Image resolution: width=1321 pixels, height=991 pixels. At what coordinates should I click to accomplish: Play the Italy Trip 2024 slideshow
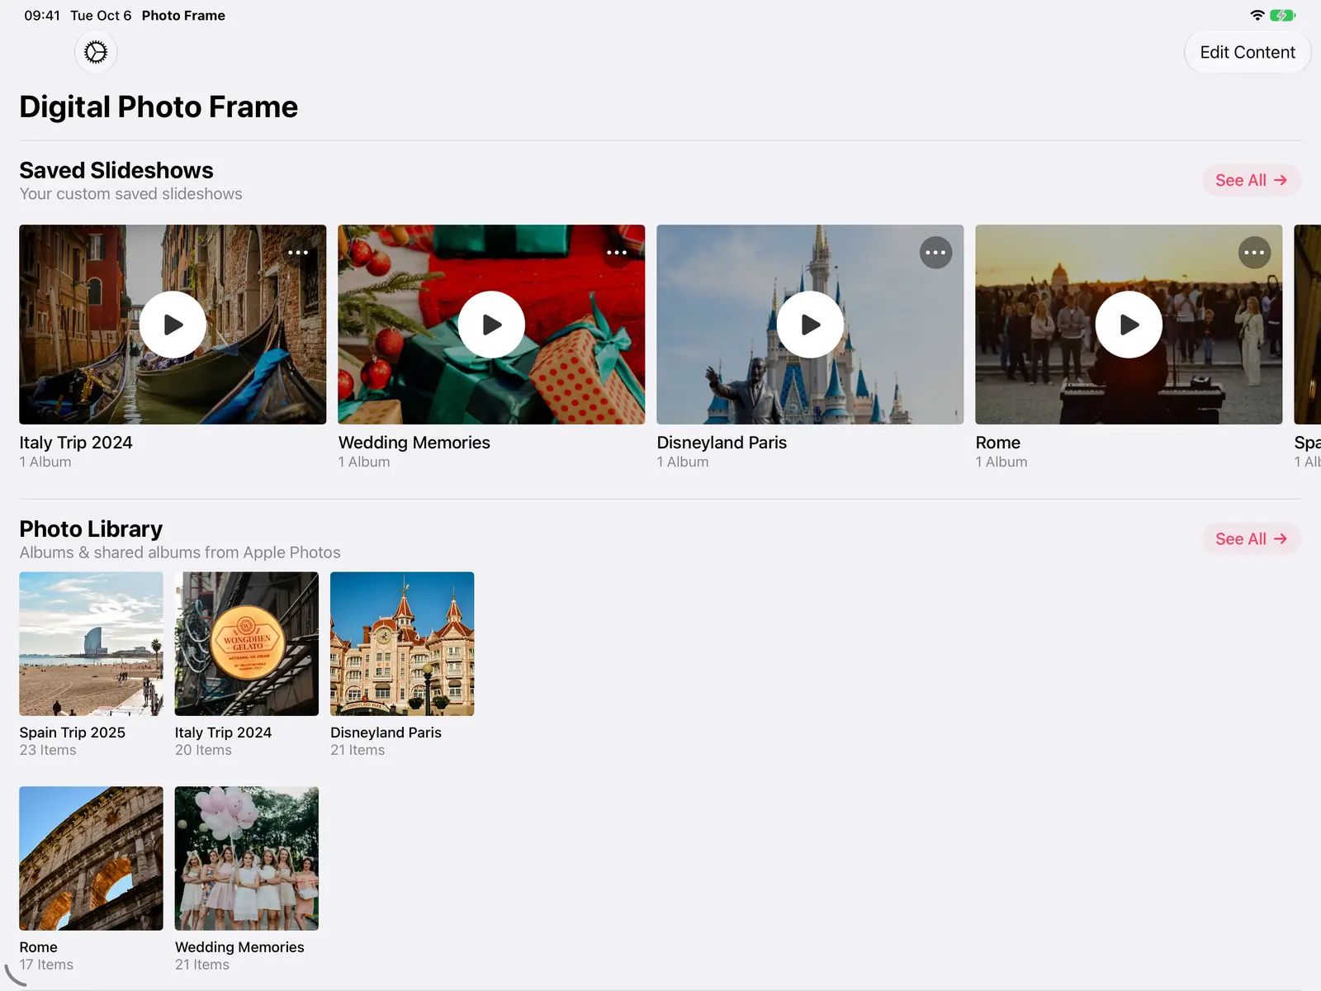[173, 325]
